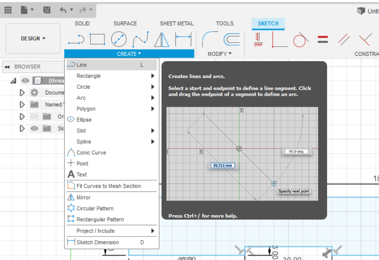Select the 2-Point Rectangle toolbar tool

[x=97, y=39]
